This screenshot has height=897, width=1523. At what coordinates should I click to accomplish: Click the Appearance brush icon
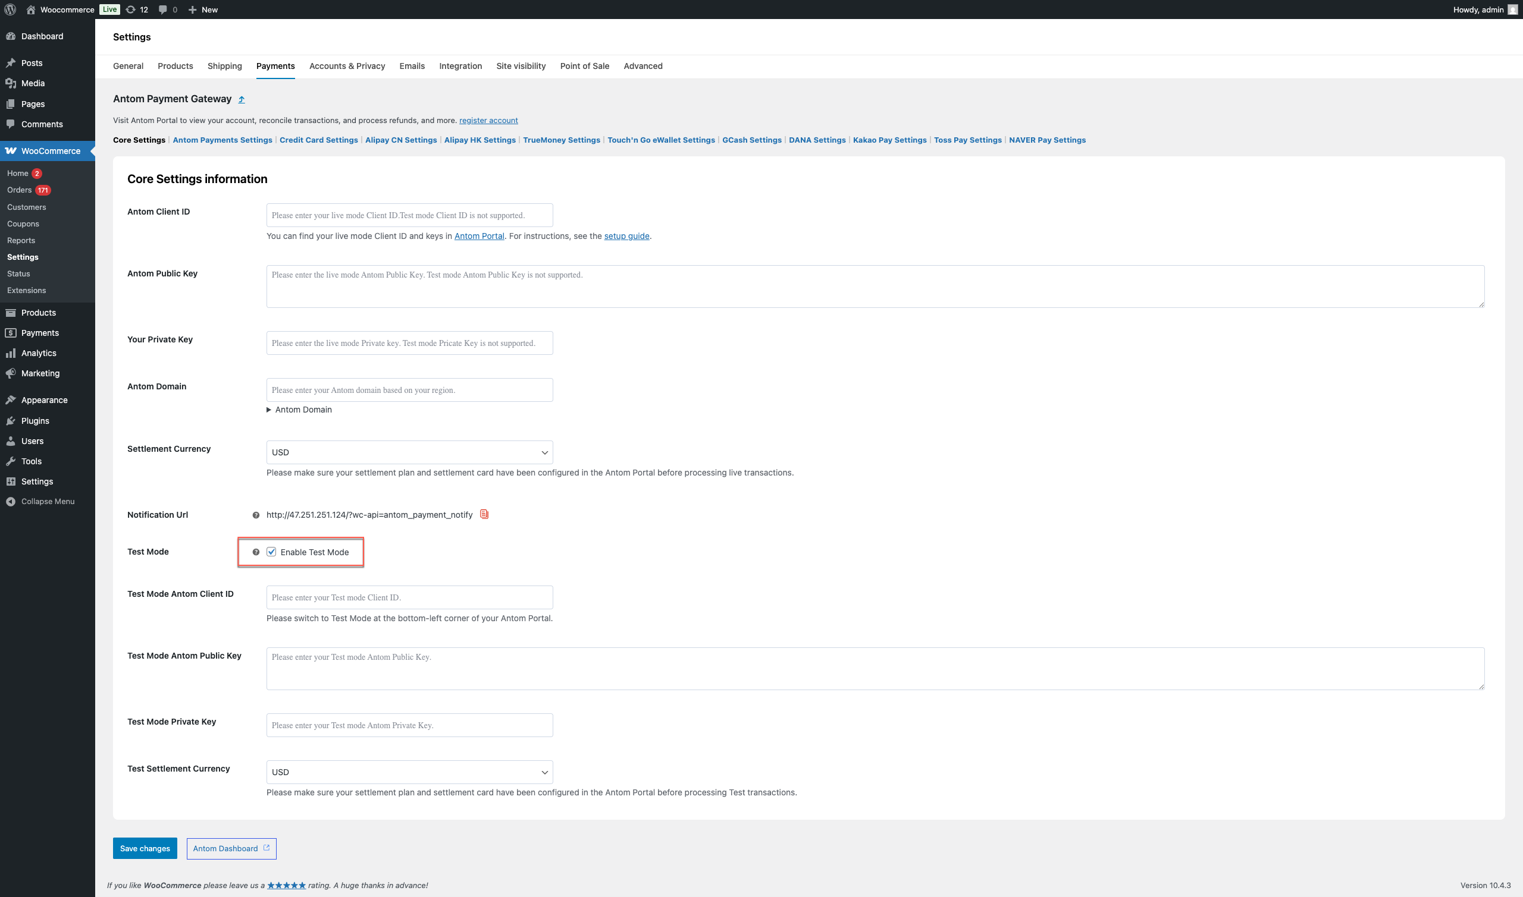click(x=11, y=400)
